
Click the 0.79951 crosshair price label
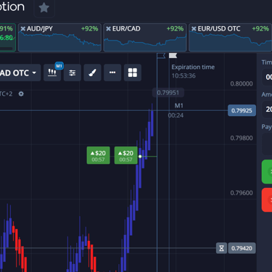click(x=168, y=93)
